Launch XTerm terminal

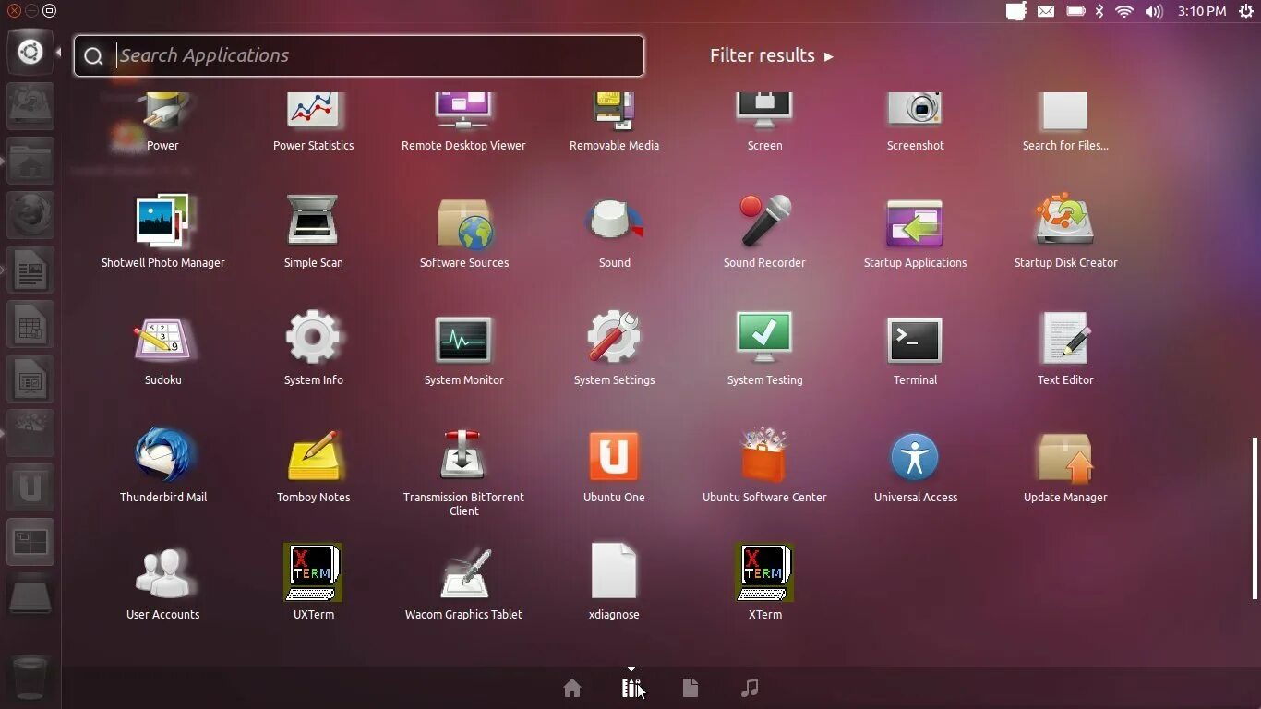coord(764,583)
